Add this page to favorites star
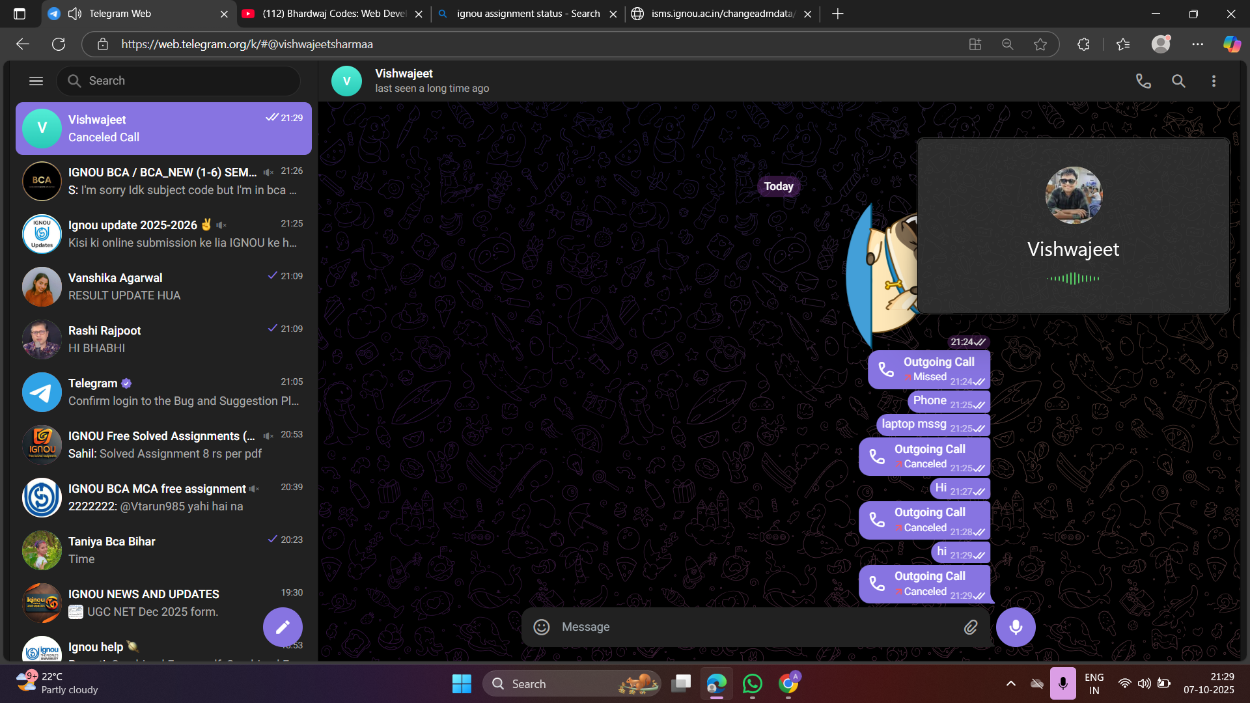This screenshot has width=1250, height=703. (1040, 44)
